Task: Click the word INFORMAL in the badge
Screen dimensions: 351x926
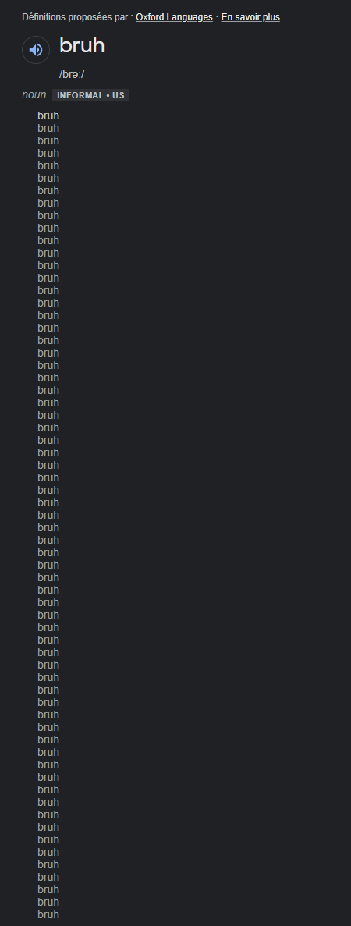Action: [80, 95]
